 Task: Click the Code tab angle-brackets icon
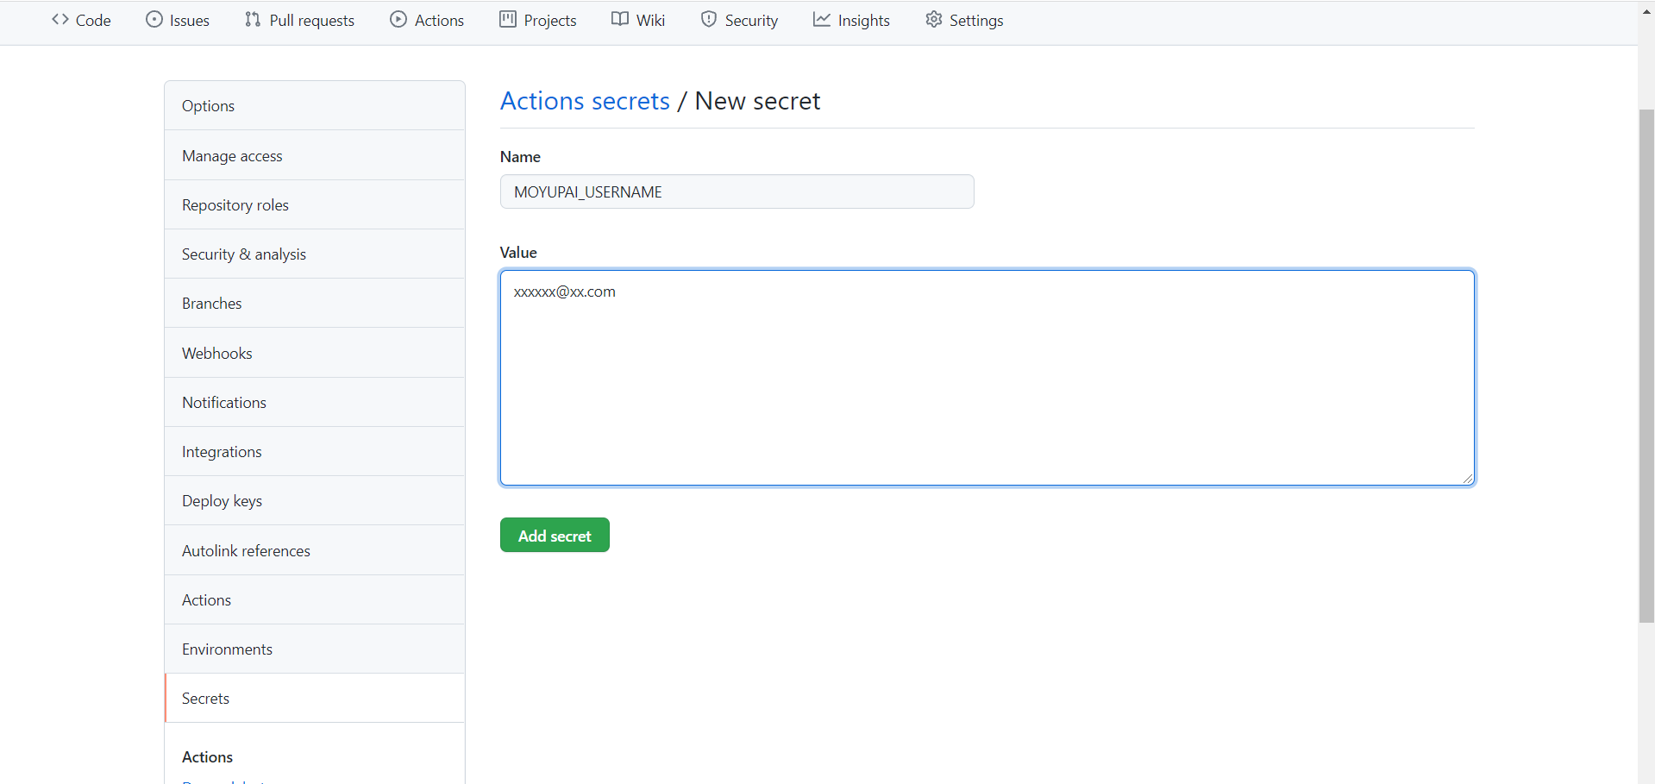tap(60, 19)
